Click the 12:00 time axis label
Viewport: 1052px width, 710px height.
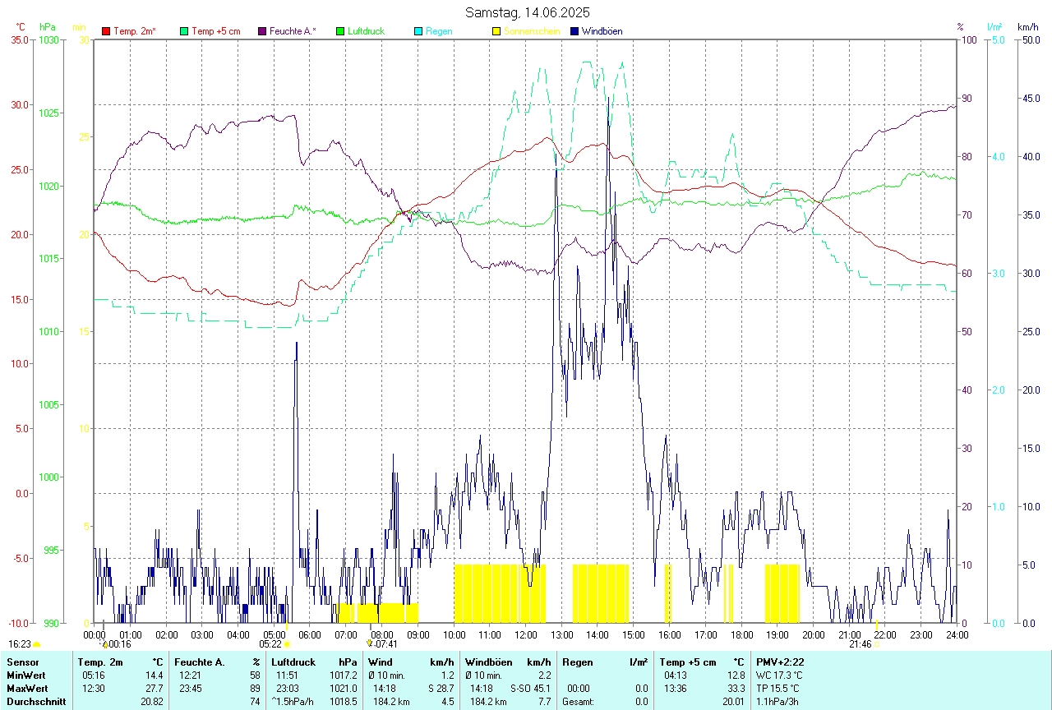[x=526, y=634]
